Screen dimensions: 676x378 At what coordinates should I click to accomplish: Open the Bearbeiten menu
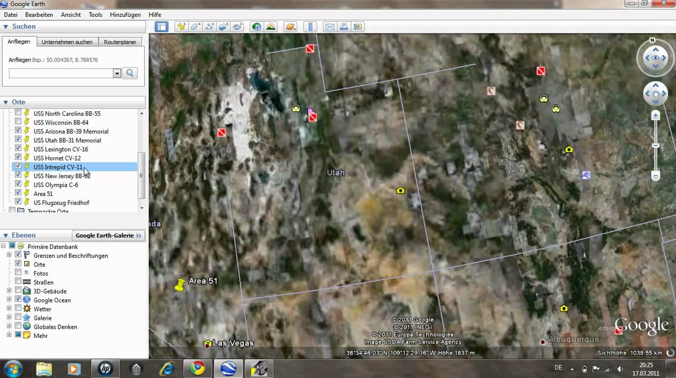point(39,15)
